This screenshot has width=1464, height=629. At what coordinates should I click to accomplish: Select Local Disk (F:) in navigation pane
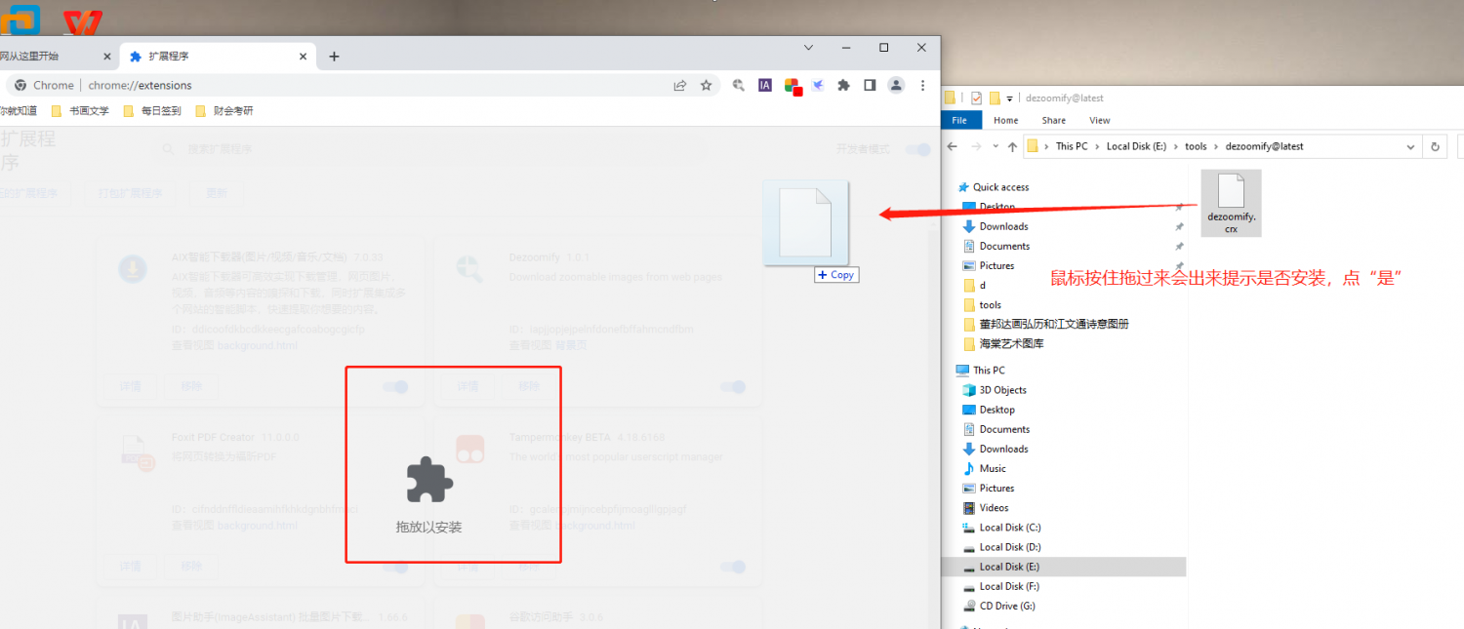1009,586
